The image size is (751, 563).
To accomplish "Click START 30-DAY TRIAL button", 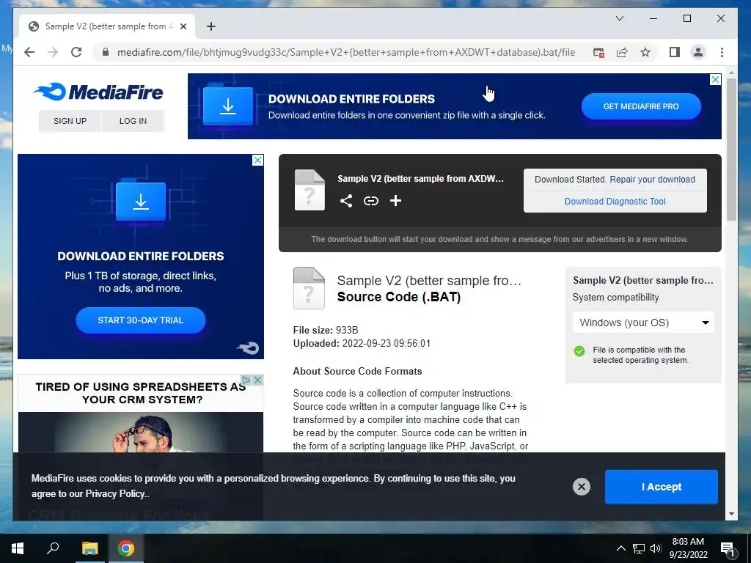I will [x=140, y=320].
